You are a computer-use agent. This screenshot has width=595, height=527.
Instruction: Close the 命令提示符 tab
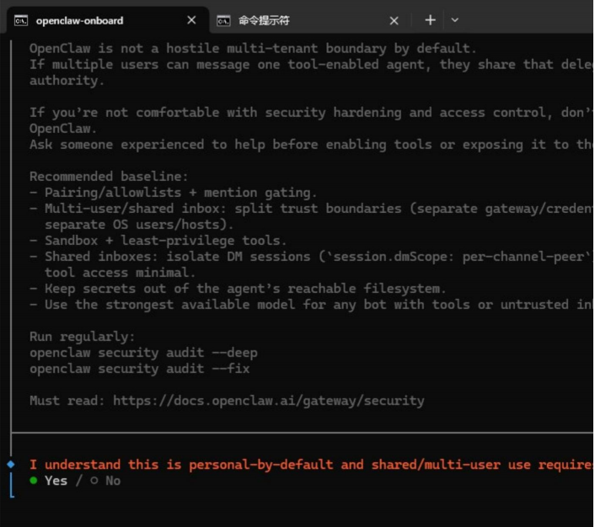click(x=394, y=20)
